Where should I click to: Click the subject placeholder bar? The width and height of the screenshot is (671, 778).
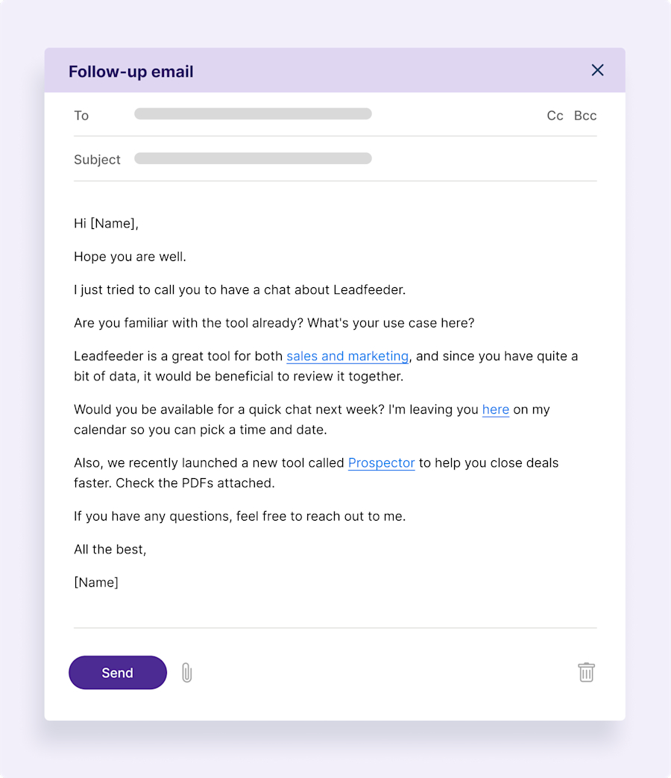pyautogui.click(x=253, y=158)
